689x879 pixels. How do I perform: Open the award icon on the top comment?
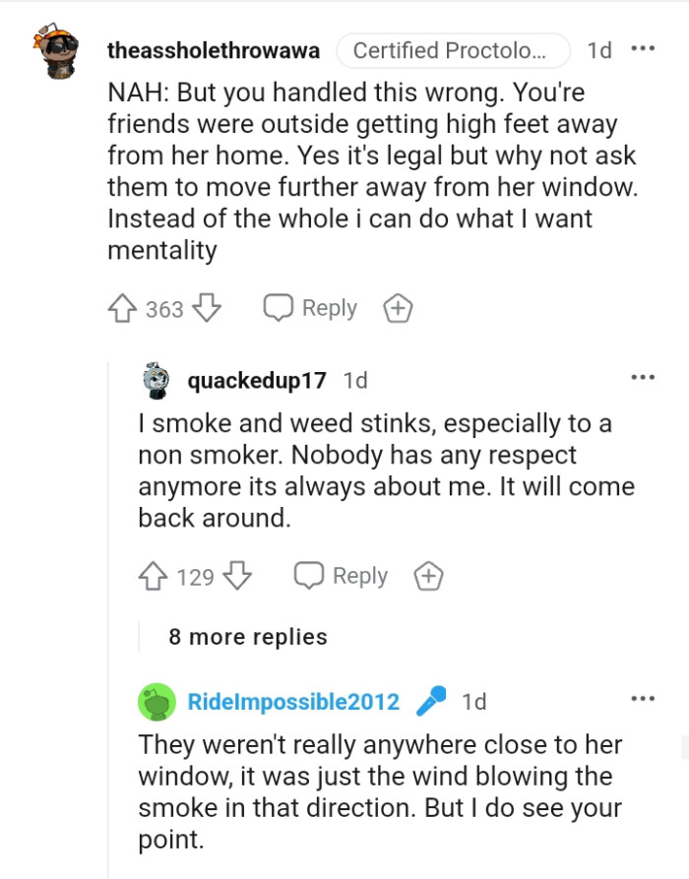pos(398,307)
